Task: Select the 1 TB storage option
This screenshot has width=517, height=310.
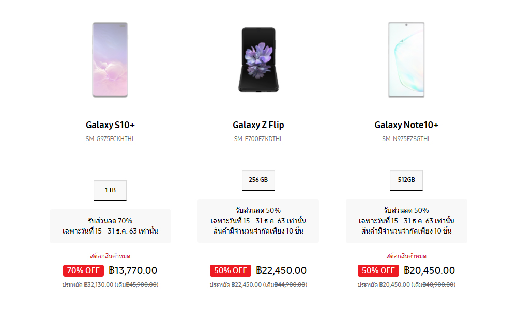Action: click(110, 191)
